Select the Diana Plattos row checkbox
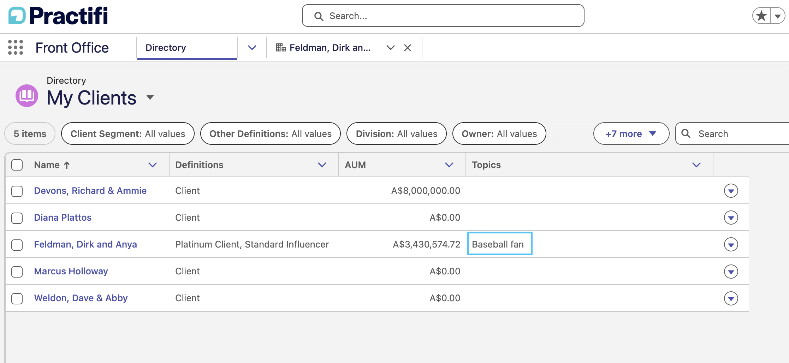This screenshot has height=363, width=789. (17, 218)
